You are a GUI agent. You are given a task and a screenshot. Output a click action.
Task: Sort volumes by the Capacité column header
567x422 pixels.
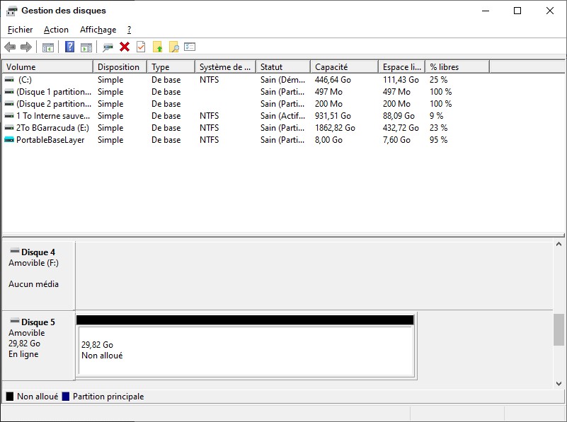click(343, 67)
